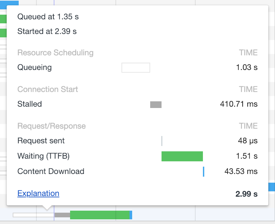Click the Request sent label
275x224 pixels.
[41, 141]
